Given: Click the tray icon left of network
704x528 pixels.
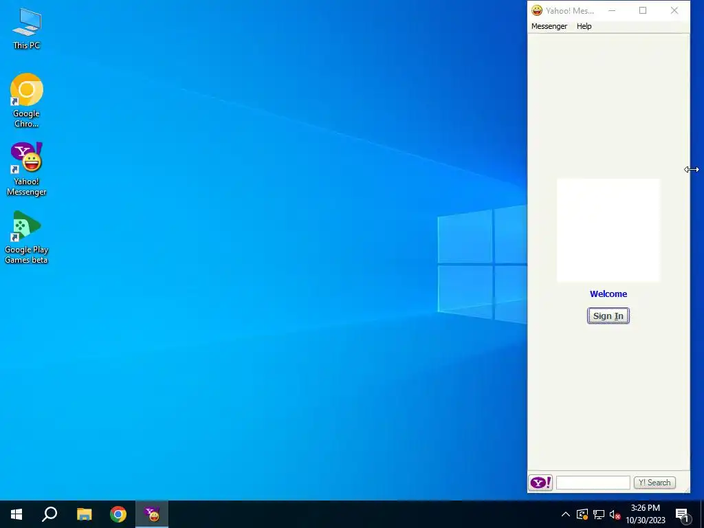Looking at the screenshot, I should coord(582,514).
